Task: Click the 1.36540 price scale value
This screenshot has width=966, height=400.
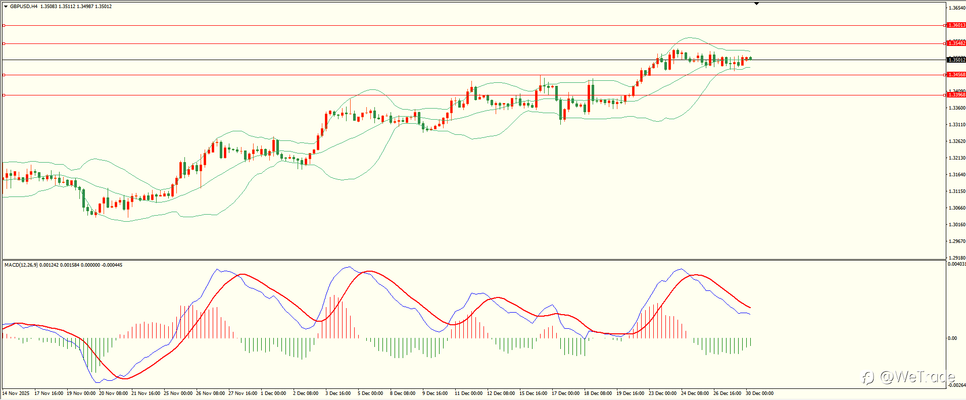Action: pos(957,8)
